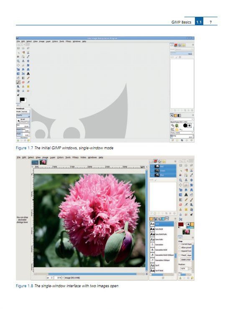Select the Zoom magnifier tool in Figure 1.7
Viewport: 233px width, 309px height.
click(18, 61)
